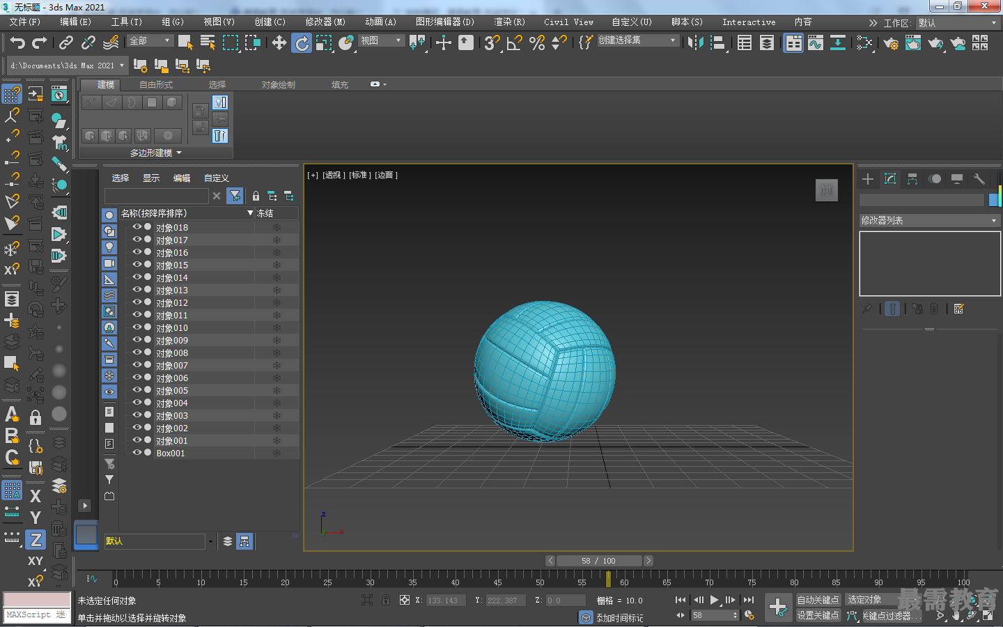
Task: Hide 对象018 using its eye icon
Action: point(137,227)
